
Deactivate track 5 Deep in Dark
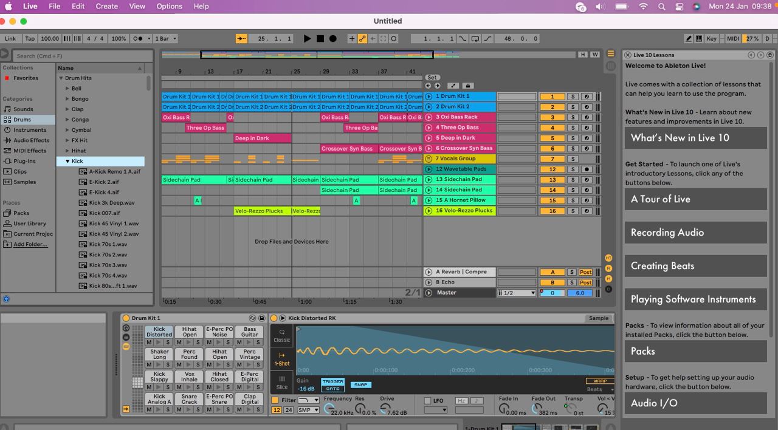tap(553, 138)
